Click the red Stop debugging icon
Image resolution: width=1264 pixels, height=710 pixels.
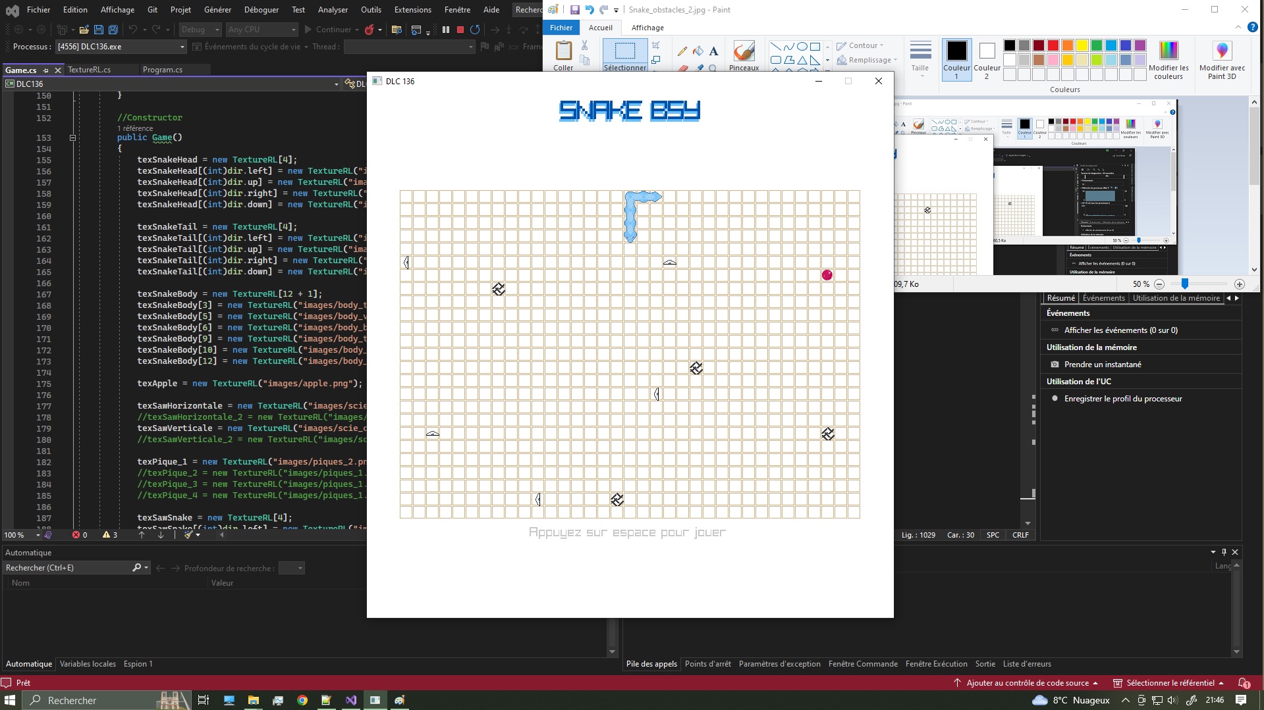click(460, 30)
